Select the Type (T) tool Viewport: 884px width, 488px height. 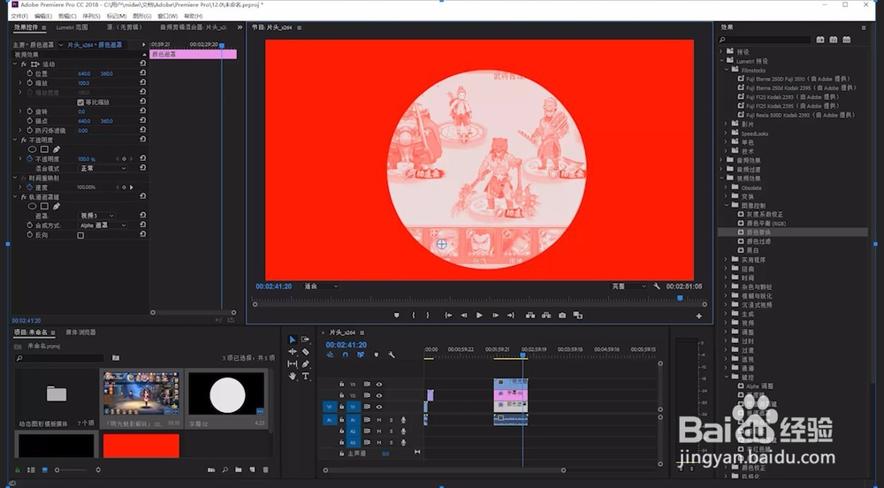pyautogui.click(x=306, y=376)
